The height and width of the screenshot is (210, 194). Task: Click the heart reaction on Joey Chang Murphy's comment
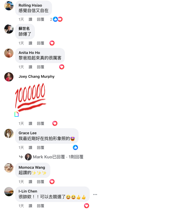click(x=55, y=123)
